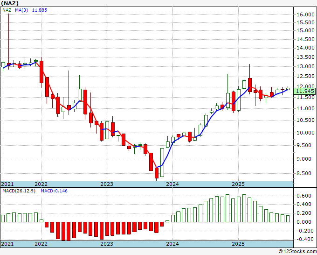Click the lowest red candle in late 2023

[x=157, y=173]
